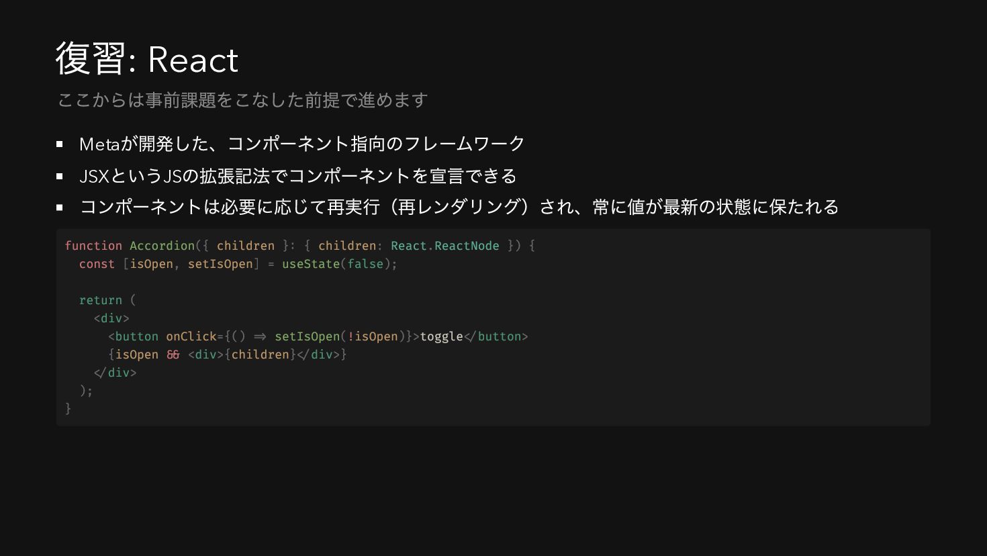Screen dimensions: 987x556
Task: Click 'React.ReactNode' type in code
Action: (x=445, y=246)
